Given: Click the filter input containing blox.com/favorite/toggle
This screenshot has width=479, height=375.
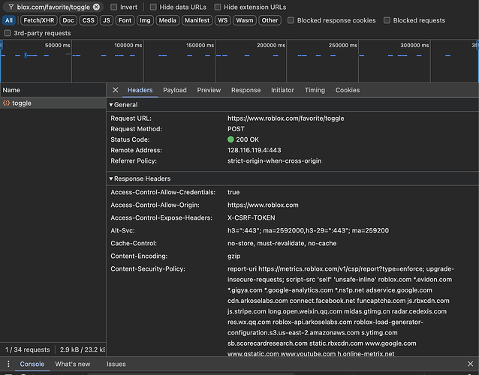Looking at the screenshot, I should 53,7.
